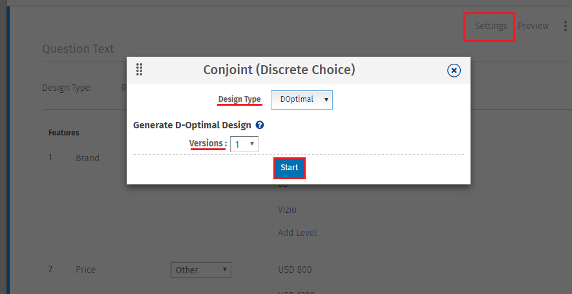Open the D-Optimal Design help question-mark icon
This screenshot has height=294, width=572.
260,125
